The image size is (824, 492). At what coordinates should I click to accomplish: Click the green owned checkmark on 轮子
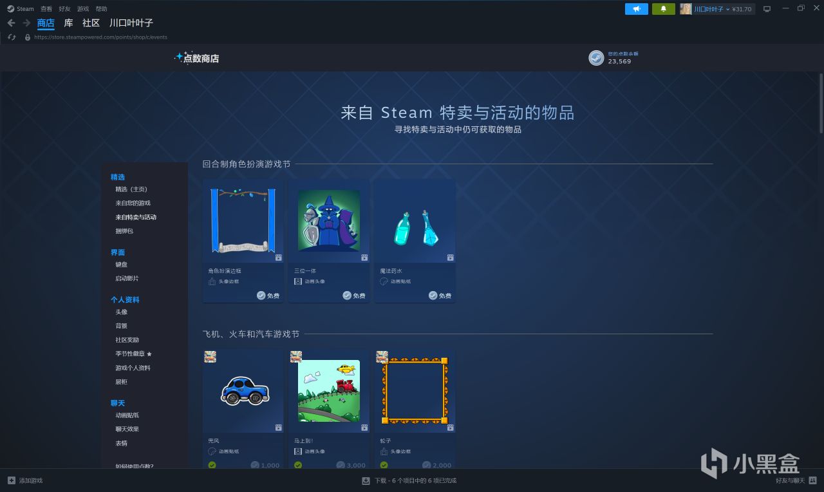pyautogui.click(x=384, y=465)
